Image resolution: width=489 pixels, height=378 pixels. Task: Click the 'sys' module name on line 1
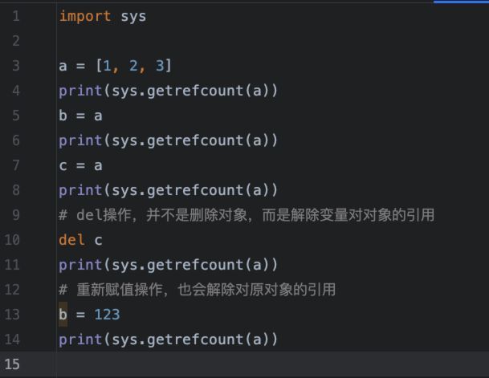[133, 16]
